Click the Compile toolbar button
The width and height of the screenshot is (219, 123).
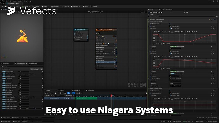pos(25,7)
